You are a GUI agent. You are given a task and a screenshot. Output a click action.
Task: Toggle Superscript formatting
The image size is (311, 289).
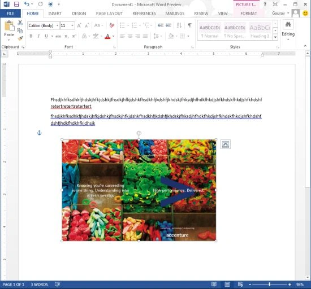click(x=74, y=36)
